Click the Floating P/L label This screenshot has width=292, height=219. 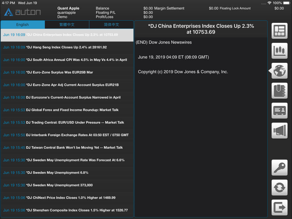tap(106, 13)
